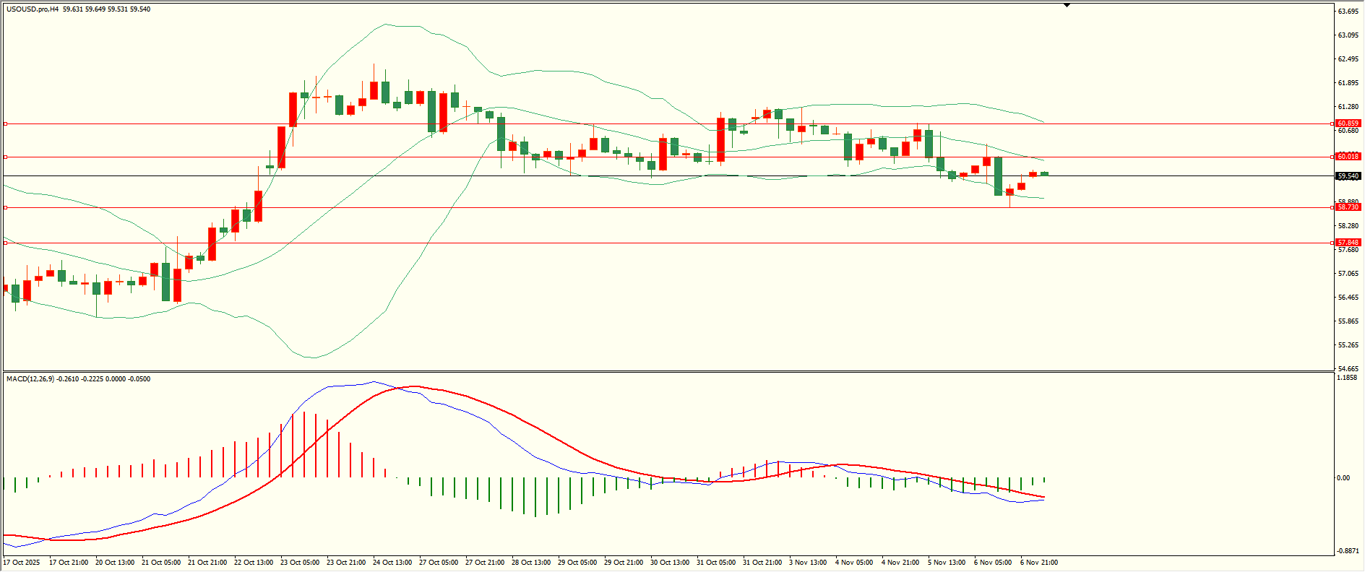Click the 17 Oct 2025 date label
The width and height of the screenshot is (1365, 572).
coord(22,563)
